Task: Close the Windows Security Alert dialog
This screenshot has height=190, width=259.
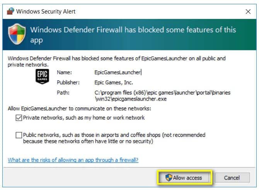Action: pyautogui.click(x=248, y=12)
